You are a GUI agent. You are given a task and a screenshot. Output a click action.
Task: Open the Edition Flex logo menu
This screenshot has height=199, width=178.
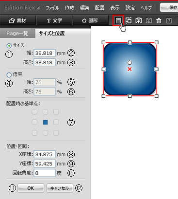click(x=22, y=7)
